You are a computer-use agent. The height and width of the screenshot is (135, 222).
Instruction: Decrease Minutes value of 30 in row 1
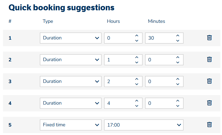tap(178, 41)
